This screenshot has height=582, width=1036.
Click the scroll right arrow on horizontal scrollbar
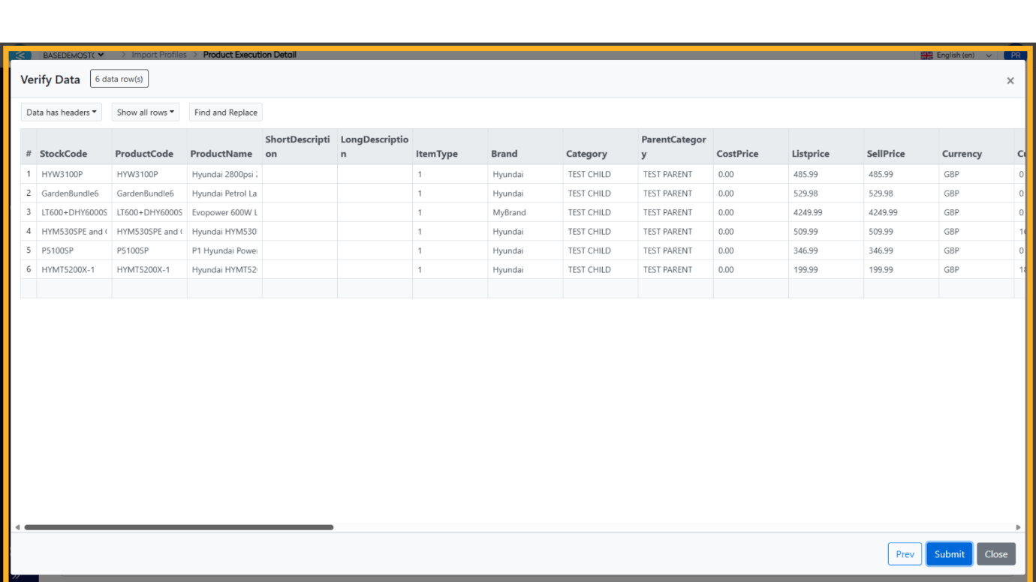(x=1018, y=527)
